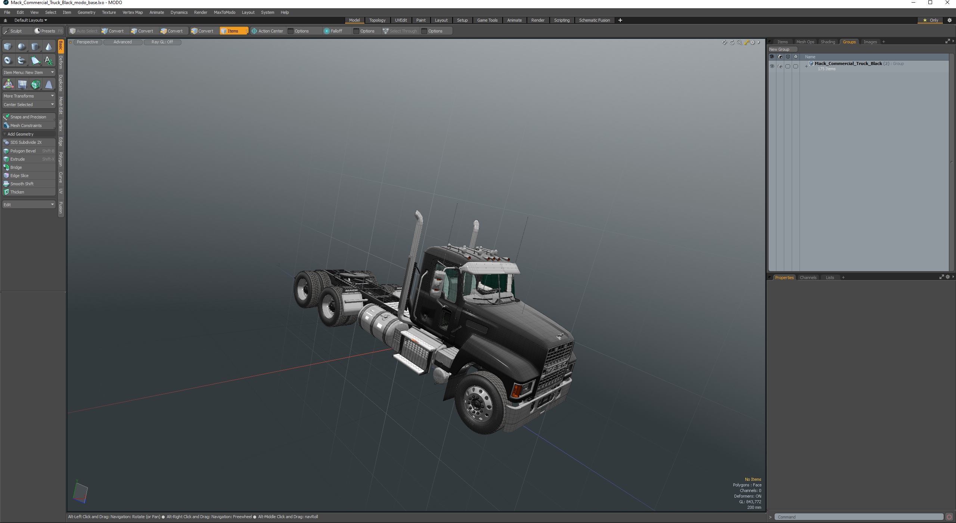Click the Smooth Shift tool
This screenshot has width=956, height=523.
pos(29,184)
